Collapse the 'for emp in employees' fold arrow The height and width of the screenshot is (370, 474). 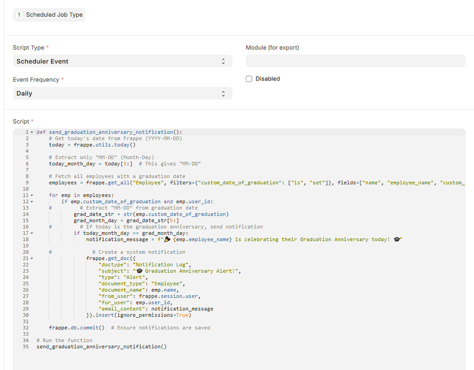pos(31,195)
